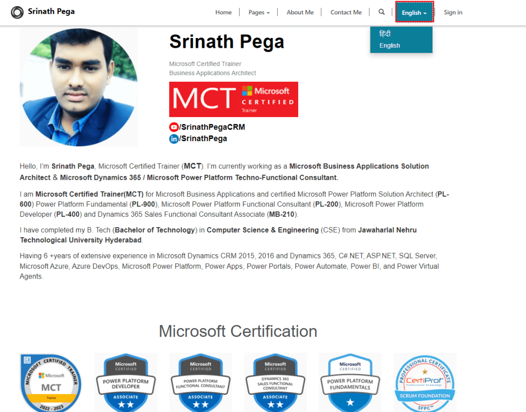This screenshot has width=526, height=412.
Task: Click the Sign in link
Action: [452, 12]
